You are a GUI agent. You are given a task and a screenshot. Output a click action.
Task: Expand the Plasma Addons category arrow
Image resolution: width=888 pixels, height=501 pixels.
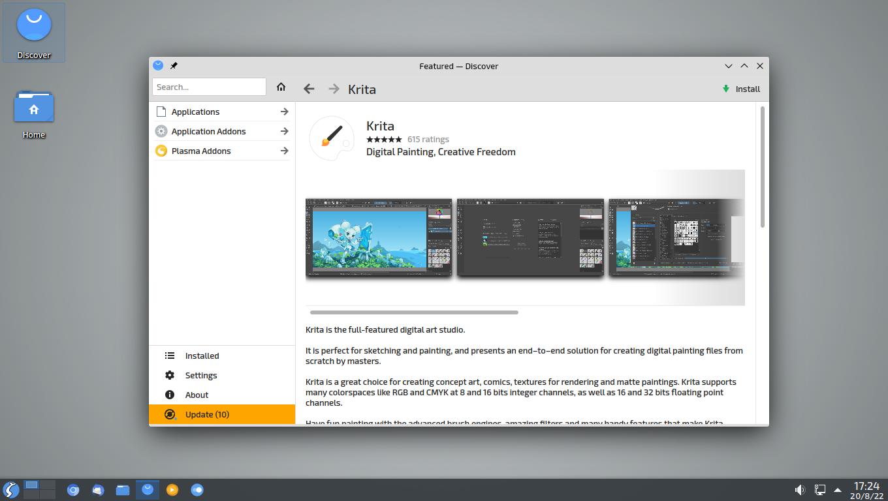coord(284,151)
